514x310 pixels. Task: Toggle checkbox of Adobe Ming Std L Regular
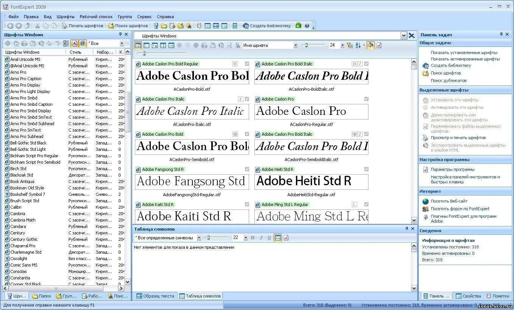[366, 205]
